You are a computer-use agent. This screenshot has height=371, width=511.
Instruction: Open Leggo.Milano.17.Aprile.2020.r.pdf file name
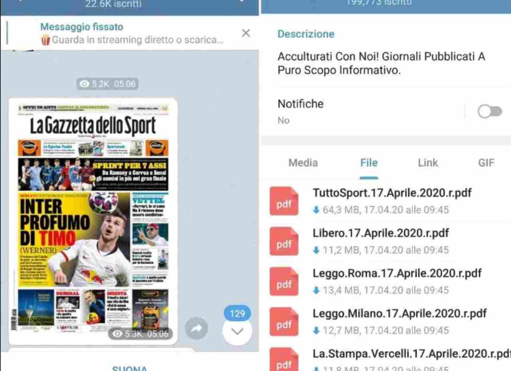400,314
